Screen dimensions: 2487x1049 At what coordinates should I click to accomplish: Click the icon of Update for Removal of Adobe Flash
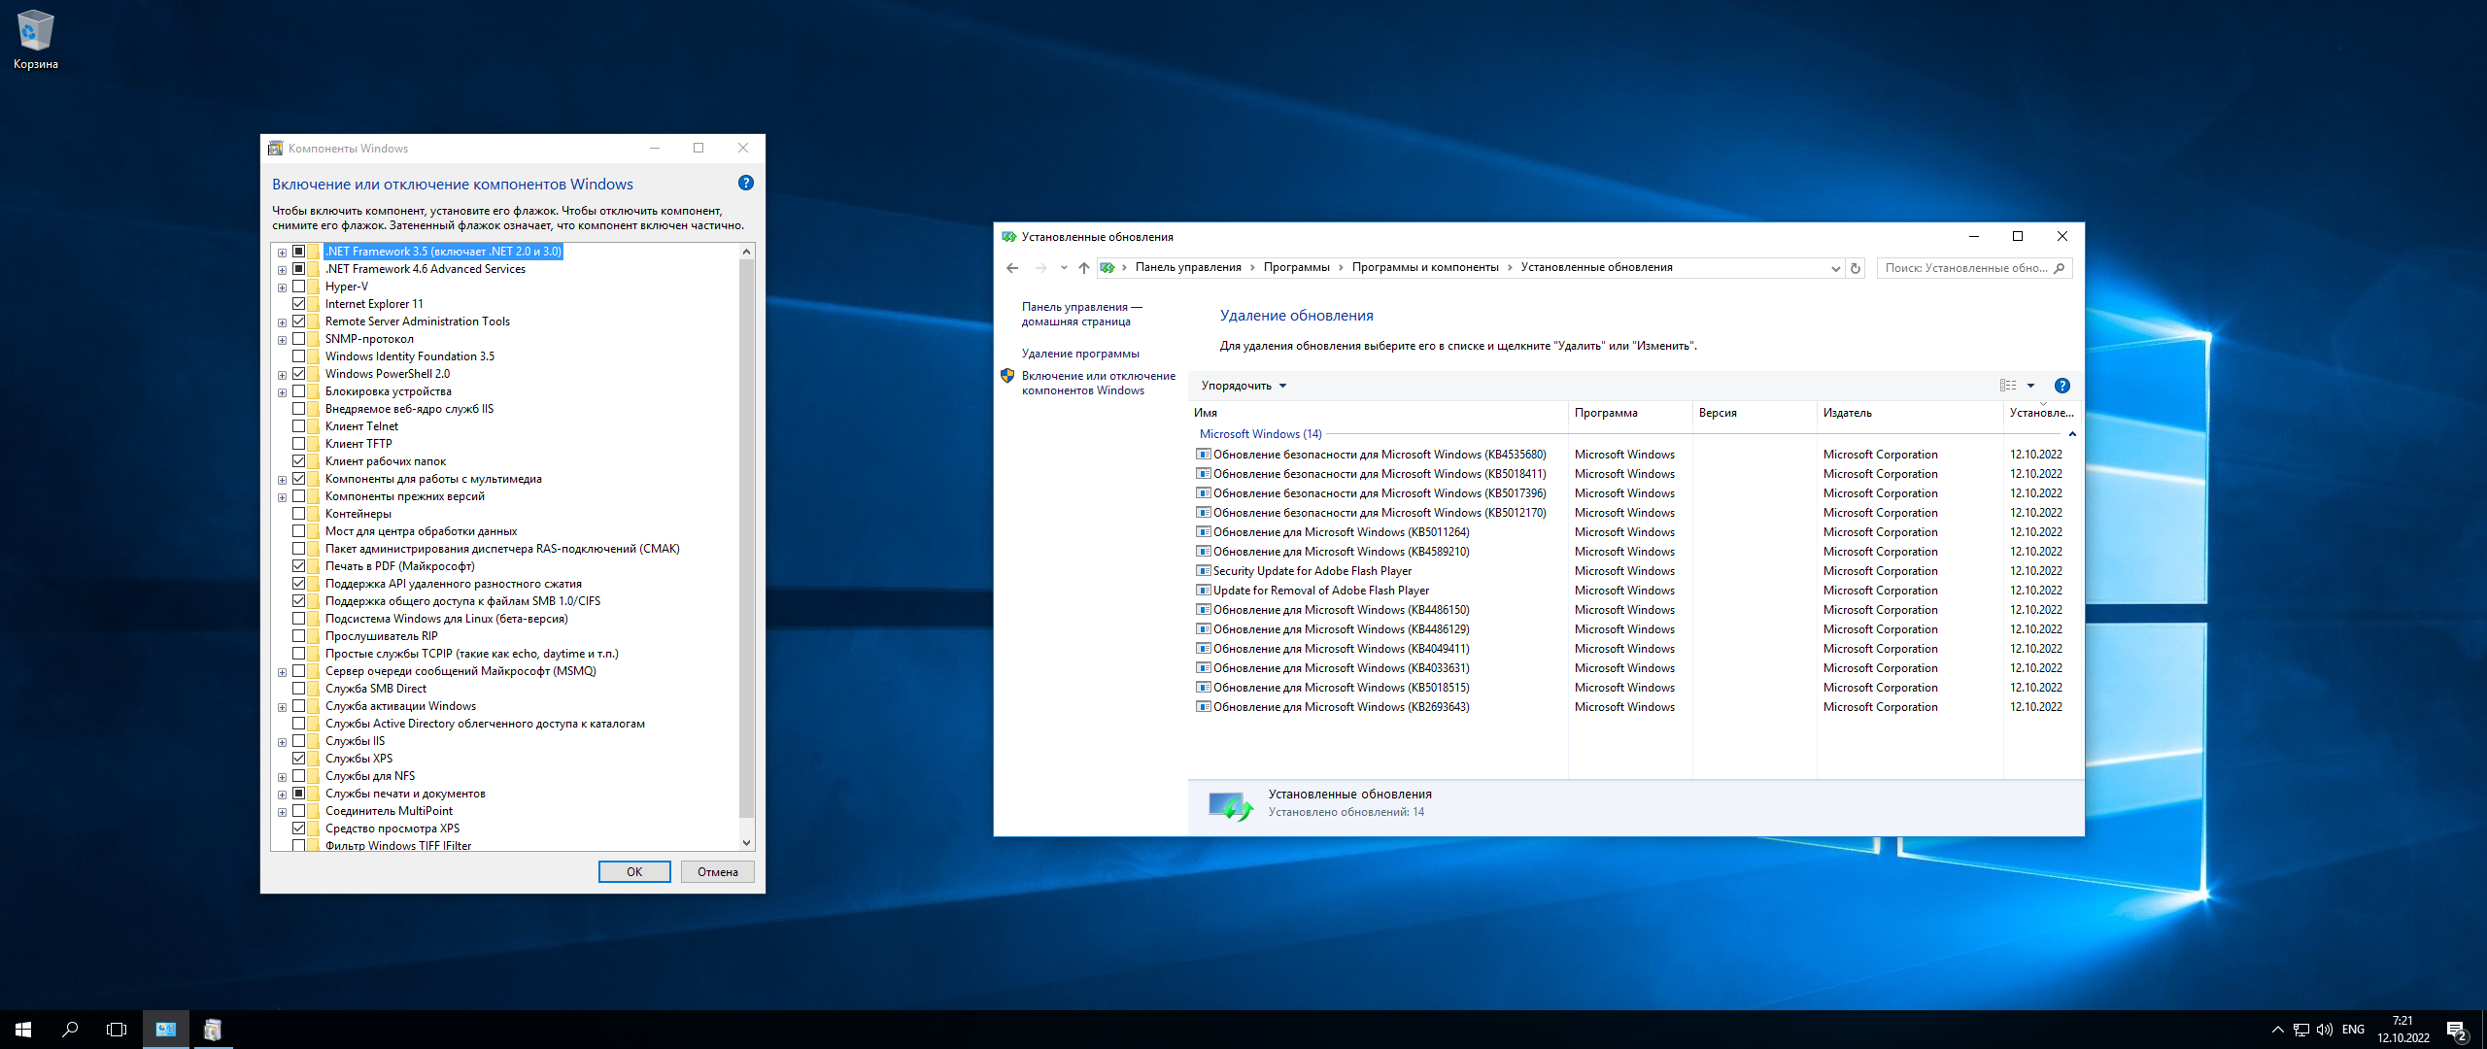(x=1204, y=591)
